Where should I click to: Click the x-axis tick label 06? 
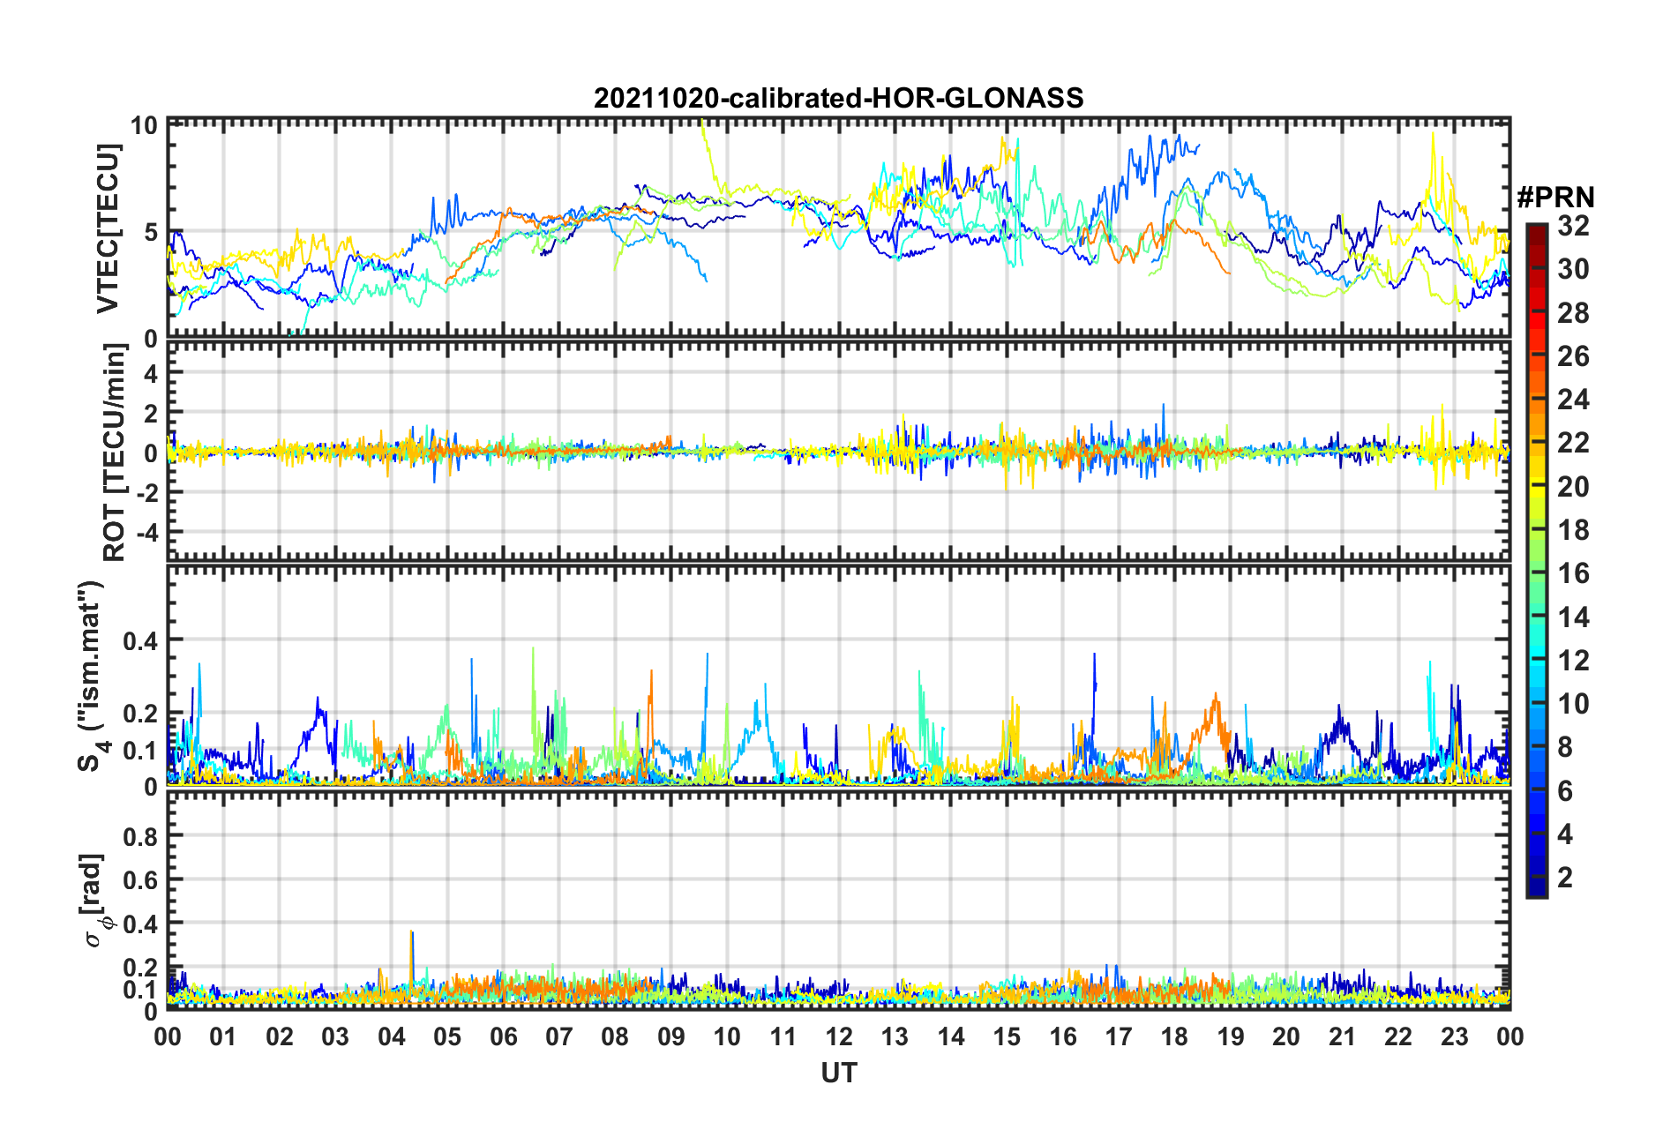pyautogui.click(x=503, y=1036)
